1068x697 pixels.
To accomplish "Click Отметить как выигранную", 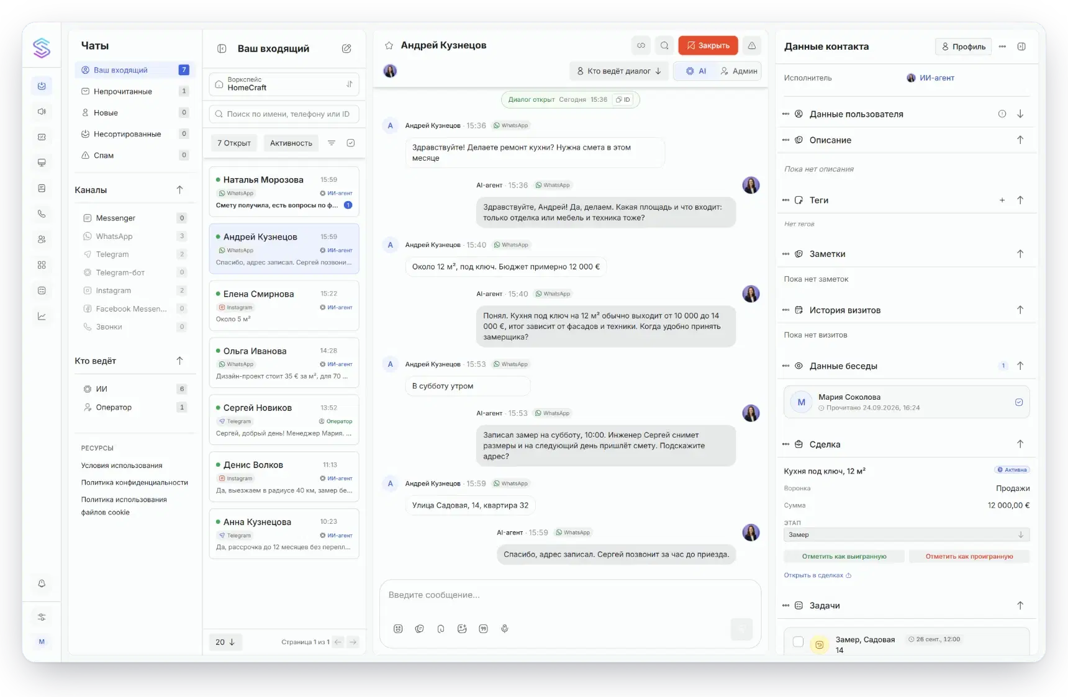I will click(844, 557).
